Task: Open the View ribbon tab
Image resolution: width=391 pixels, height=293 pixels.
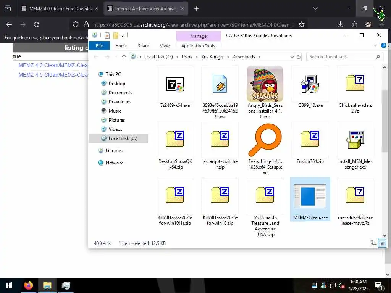Action: tap(165, 46)
